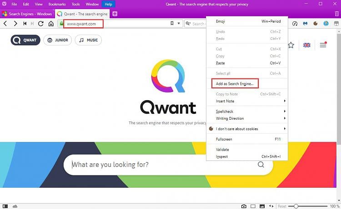Open the Window menu
Image resolution: width=341 pixels, height=209 pixels.
pyautogui.click(x=92, y=4)
